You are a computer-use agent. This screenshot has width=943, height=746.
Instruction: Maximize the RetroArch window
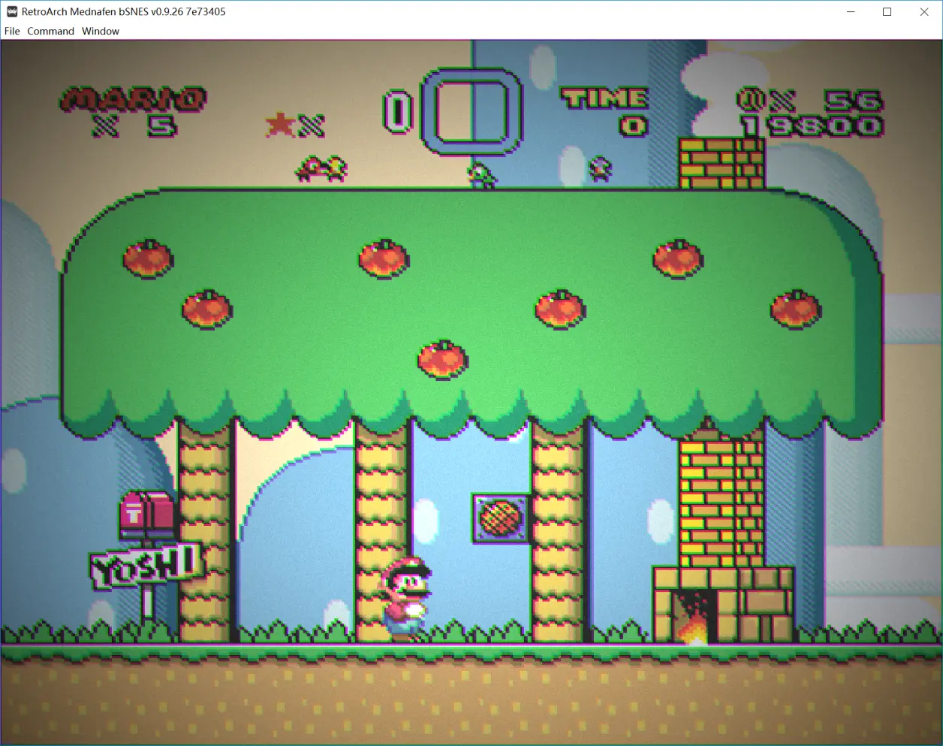[x=887, y=11]
